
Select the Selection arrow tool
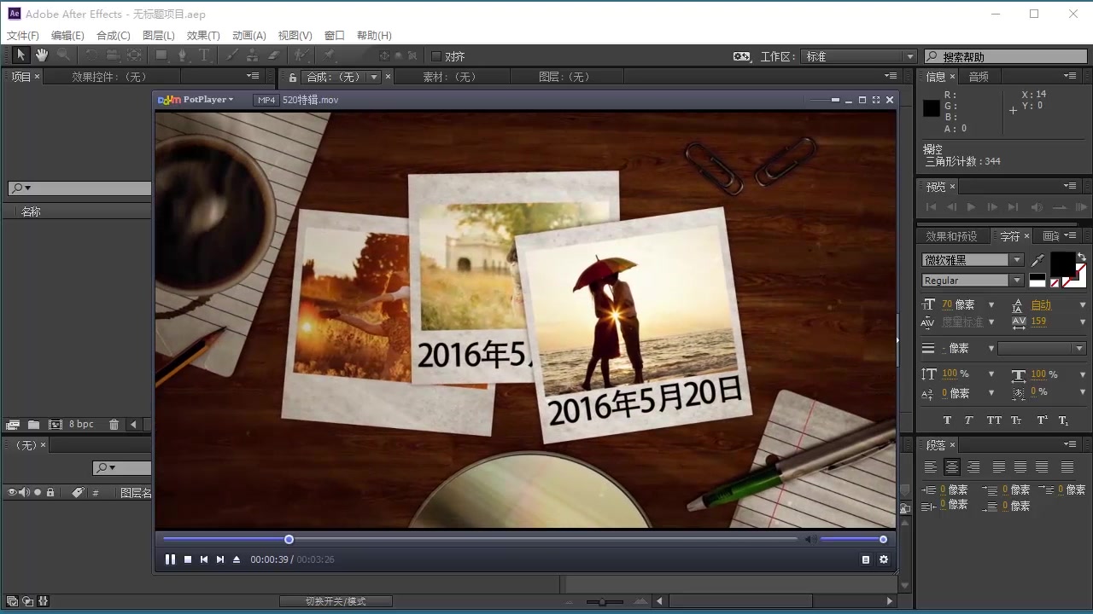click(x=20, y=55)
